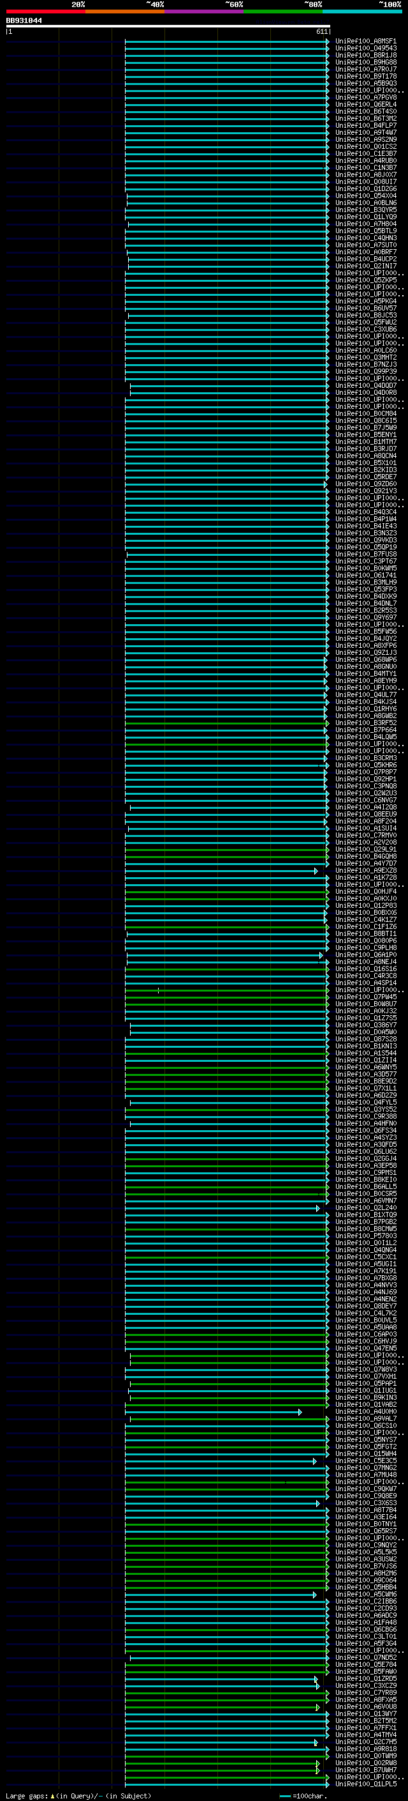The width and height of the screenshot is (408, 1801).
Task: Select the label UniRef100_A8NEJ4
Action: coord(365,962)
